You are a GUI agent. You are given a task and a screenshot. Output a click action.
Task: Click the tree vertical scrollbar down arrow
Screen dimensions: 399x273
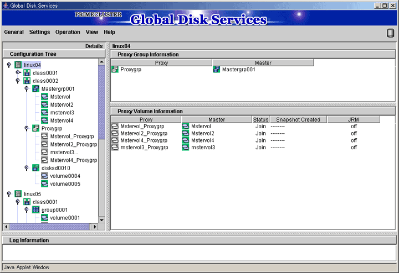pos(101,220)
